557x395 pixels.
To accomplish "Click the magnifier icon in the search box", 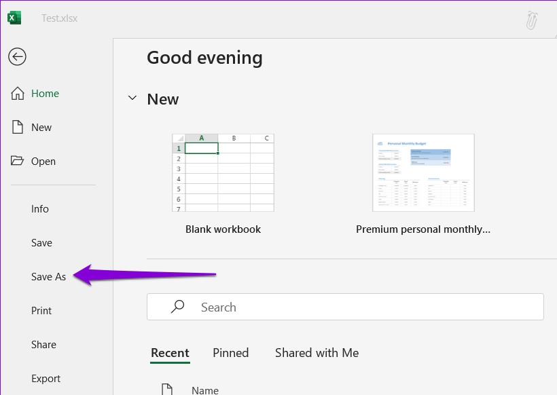I will [177, 307].
